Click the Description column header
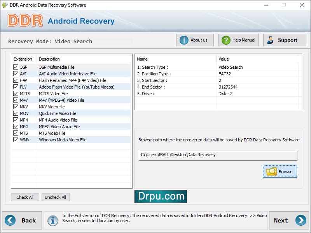The image size is (311, 233). coord(49,59)
